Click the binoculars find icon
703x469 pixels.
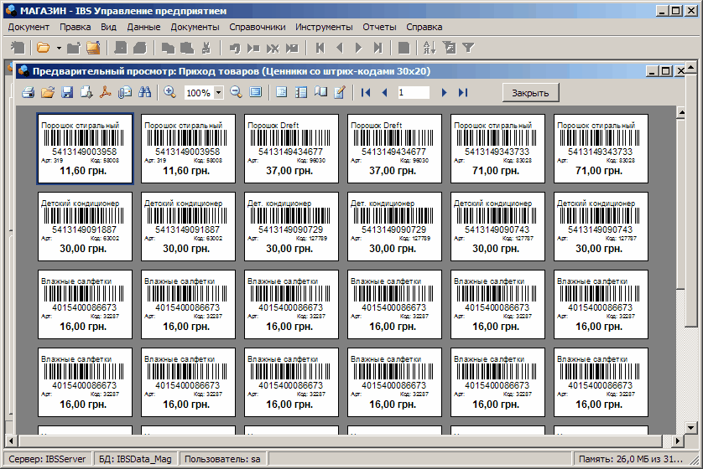tap(144, 92)
